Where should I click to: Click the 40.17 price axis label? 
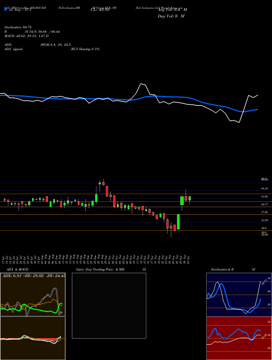pyautogui.click(x=264, y=205)
